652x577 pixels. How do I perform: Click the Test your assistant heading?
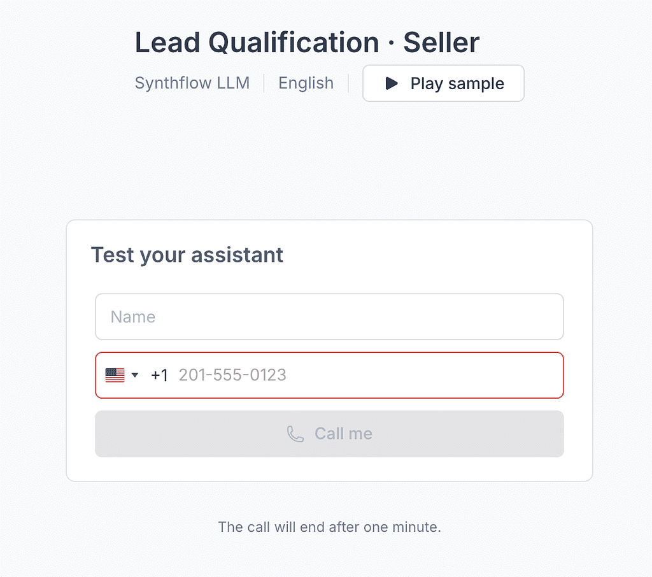187,255
